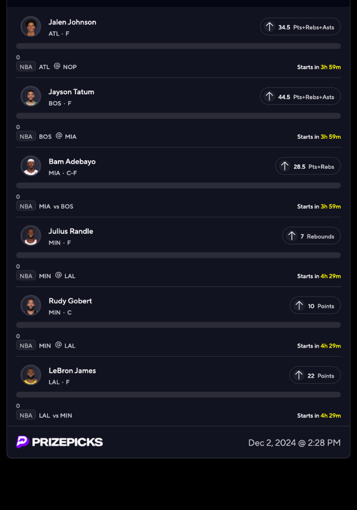Image resolution: width=357 pixels, height=510 pixels.
Task: Click Julius Randle's player avatar
Action: (x=31, y=236)
